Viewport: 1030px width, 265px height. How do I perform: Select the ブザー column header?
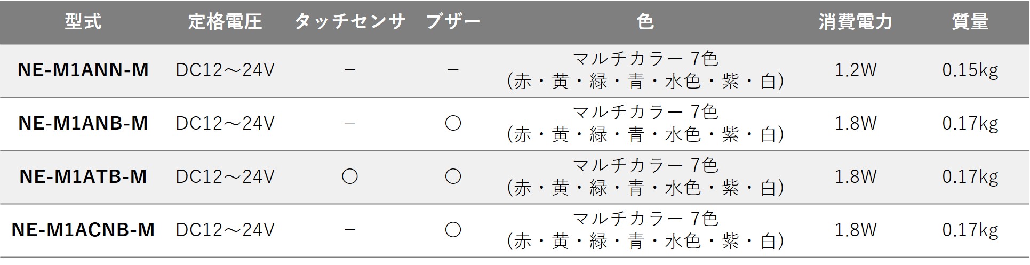(x=453, y=22)
